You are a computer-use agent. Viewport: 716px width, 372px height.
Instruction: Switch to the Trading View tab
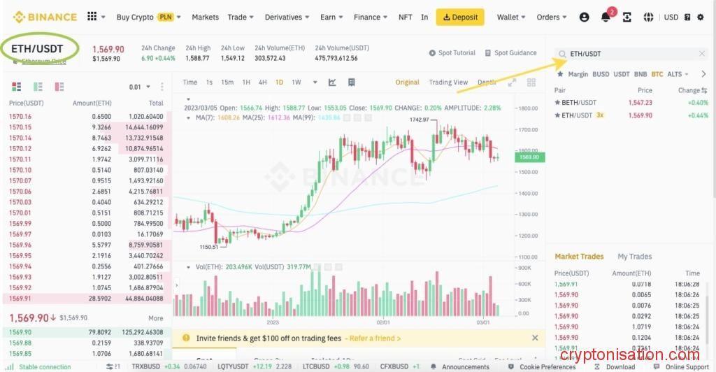[x=448, y=83]
